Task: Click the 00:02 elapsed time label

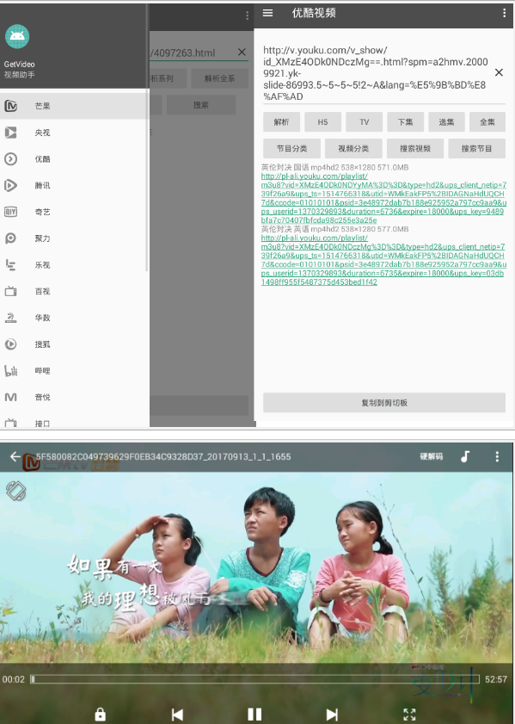Action: click(14, 679)
